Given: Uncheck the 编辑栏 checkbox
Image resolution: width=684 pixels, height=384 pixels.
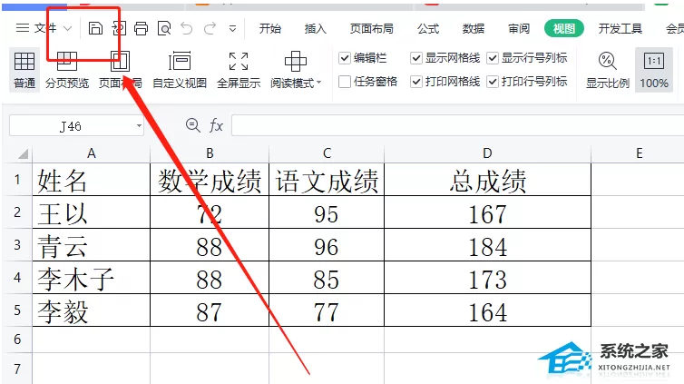Looking at the screenshot, I should tap(345, 58).
